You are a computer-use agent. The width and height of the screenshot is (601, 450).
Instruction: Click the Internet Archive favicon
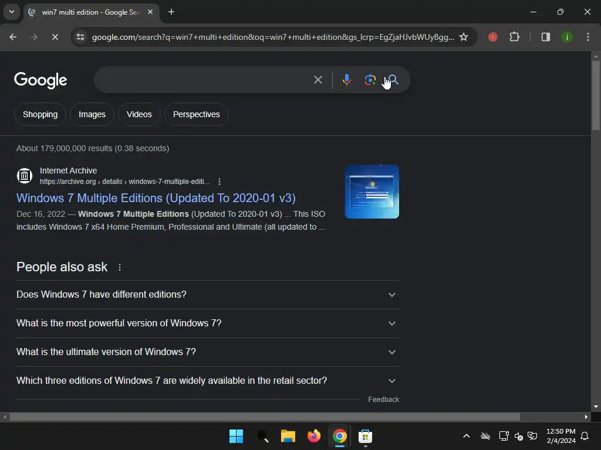click(25, 176)
